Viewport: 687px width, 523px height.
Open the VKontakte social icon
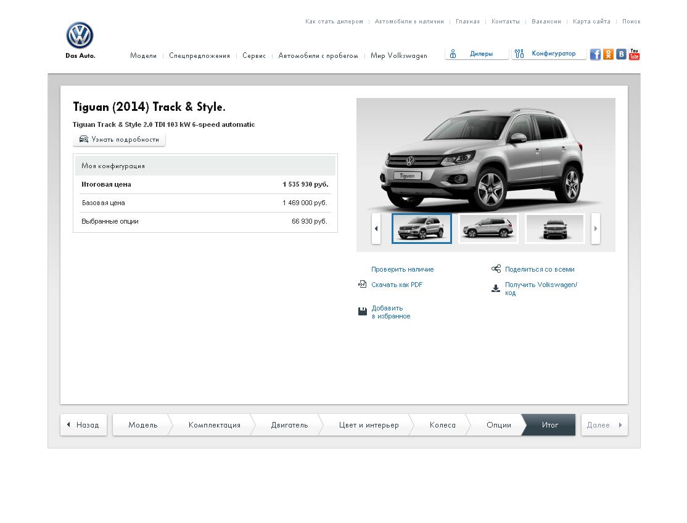coord(621,54)
